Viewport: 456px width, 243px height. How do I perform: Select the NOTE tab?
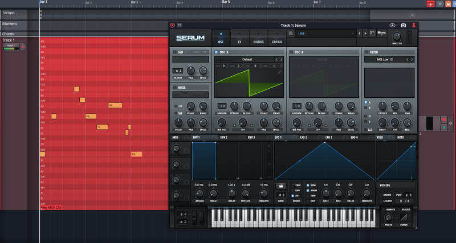point(406,137)
